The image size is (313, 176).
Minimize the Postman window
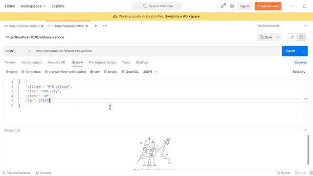(292, 6)
